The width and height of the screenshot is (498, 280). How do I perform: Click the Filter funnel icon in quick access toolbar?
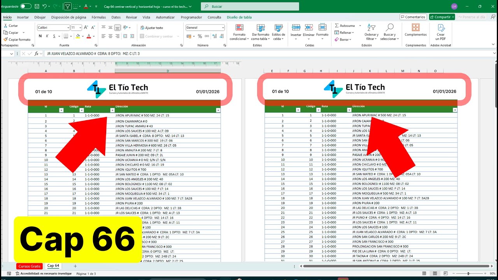68,6
